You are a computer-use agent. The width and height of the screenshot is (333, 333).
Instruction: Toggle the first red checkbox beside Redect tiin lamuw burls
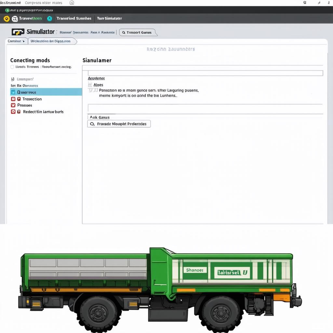[x=13, y=112]
